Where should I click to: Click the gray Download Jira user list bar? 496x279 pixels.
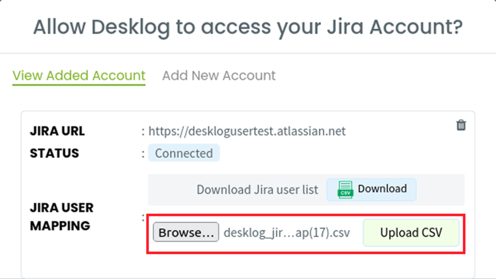pyautogui.click(x=306, y=190)
